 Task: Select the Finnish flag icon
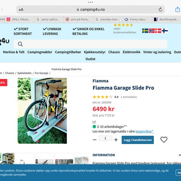click(165, 31)
